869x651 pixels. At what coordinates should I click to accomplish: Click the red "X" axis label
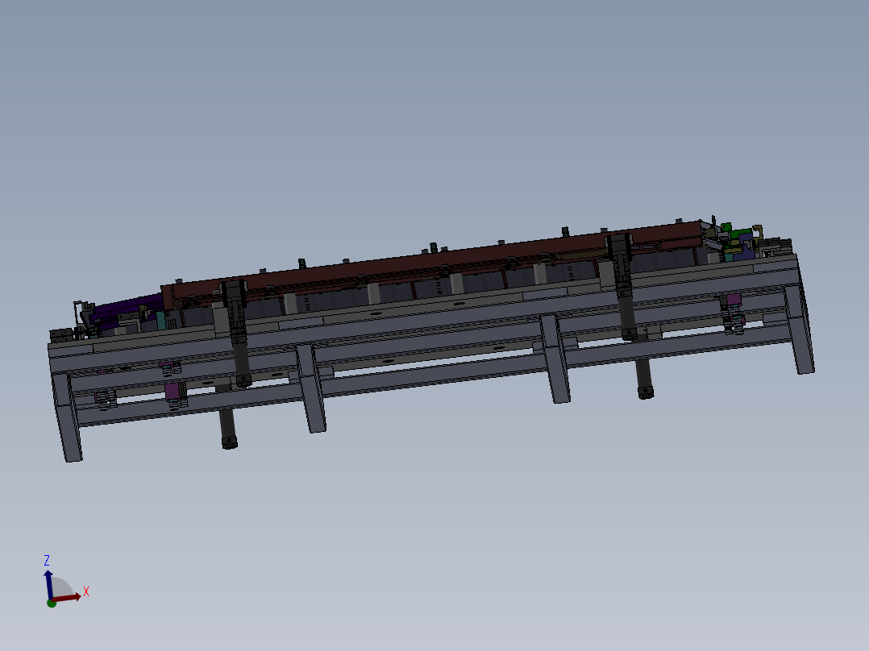coord(86,591)
